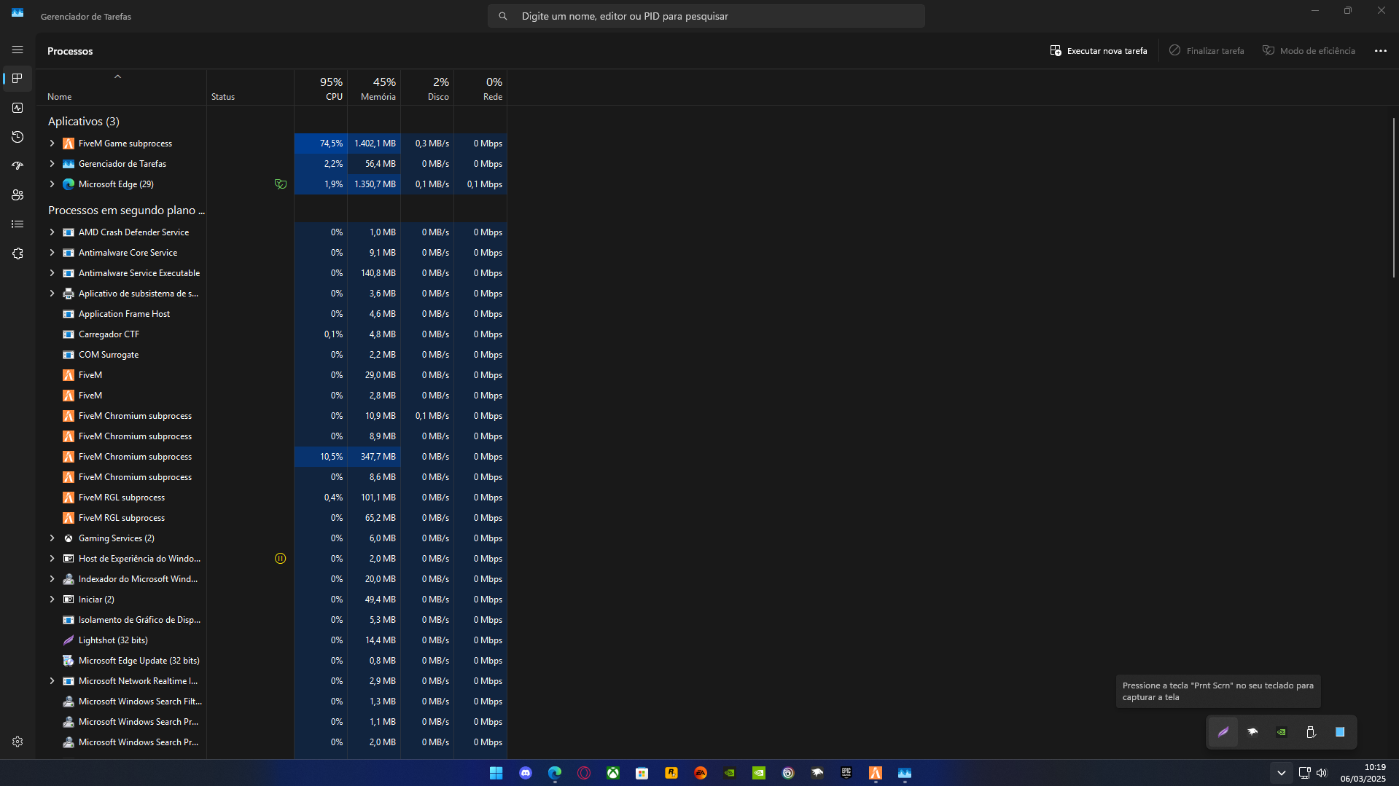The height and width of the screenshot is (786, 1399).
Task: Expand the AMD Crash Defender Service entry
Action: pyautogui.click(x=52, y=232)
